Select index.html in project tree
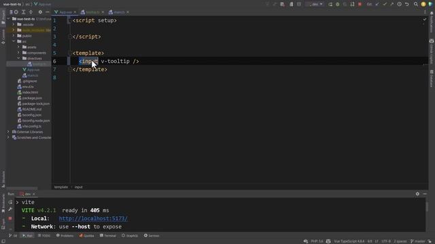This screenshot has width=435, height=244. click(28, 92)
